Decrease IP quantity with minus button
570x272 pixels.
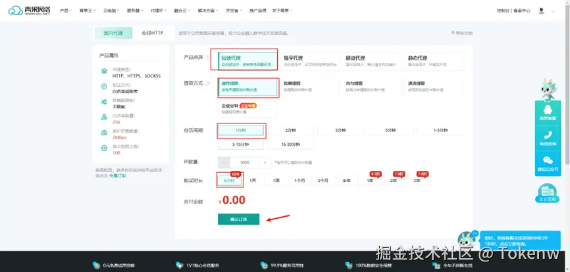[224, 162]
